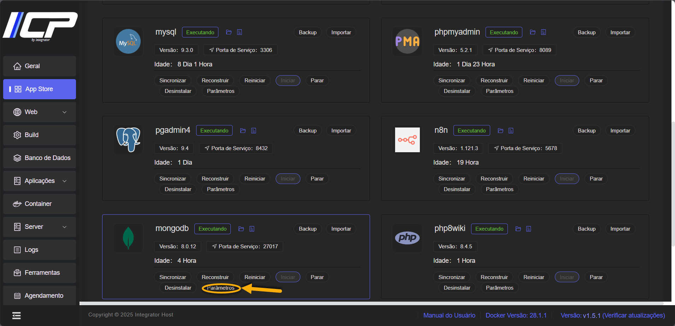Open the pgadmin4 folder icon
Viewport: 675px width, 326px height.
click(x=243, y=130)
